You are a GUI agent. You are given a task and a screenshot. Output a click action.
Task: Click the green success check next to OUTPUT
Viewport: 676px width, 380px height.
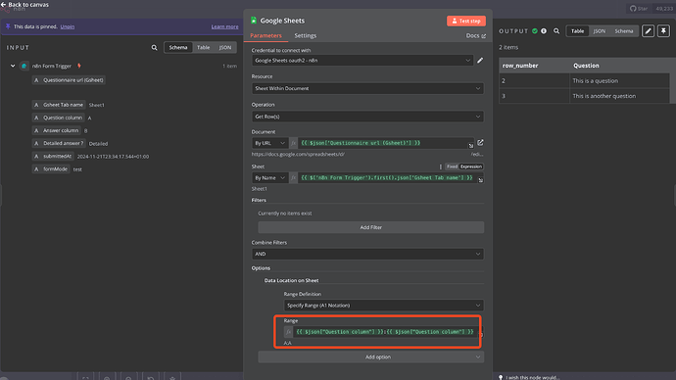pyautogui.click(x=535, y=31)
